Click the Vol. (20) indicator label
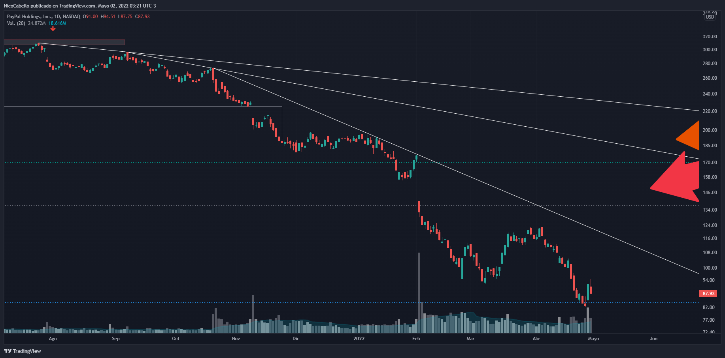 pos(16,23)
